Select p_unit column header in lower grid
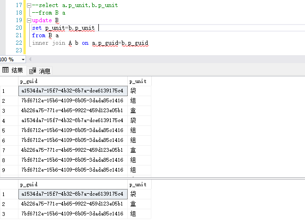This screenshot has width=305, height=222. pos(139,184)
